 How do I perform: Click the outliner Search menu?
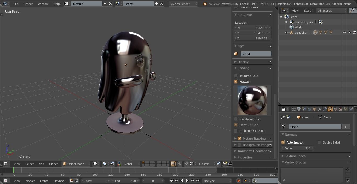coord(308,11)
